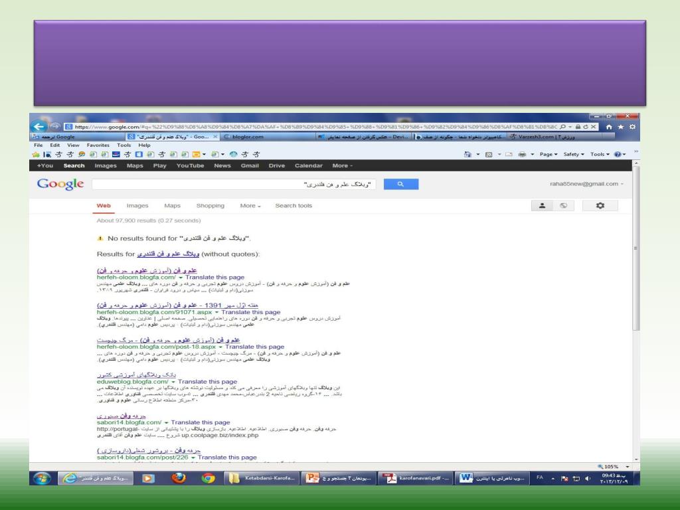Click the network tray icon

(576, 478)
